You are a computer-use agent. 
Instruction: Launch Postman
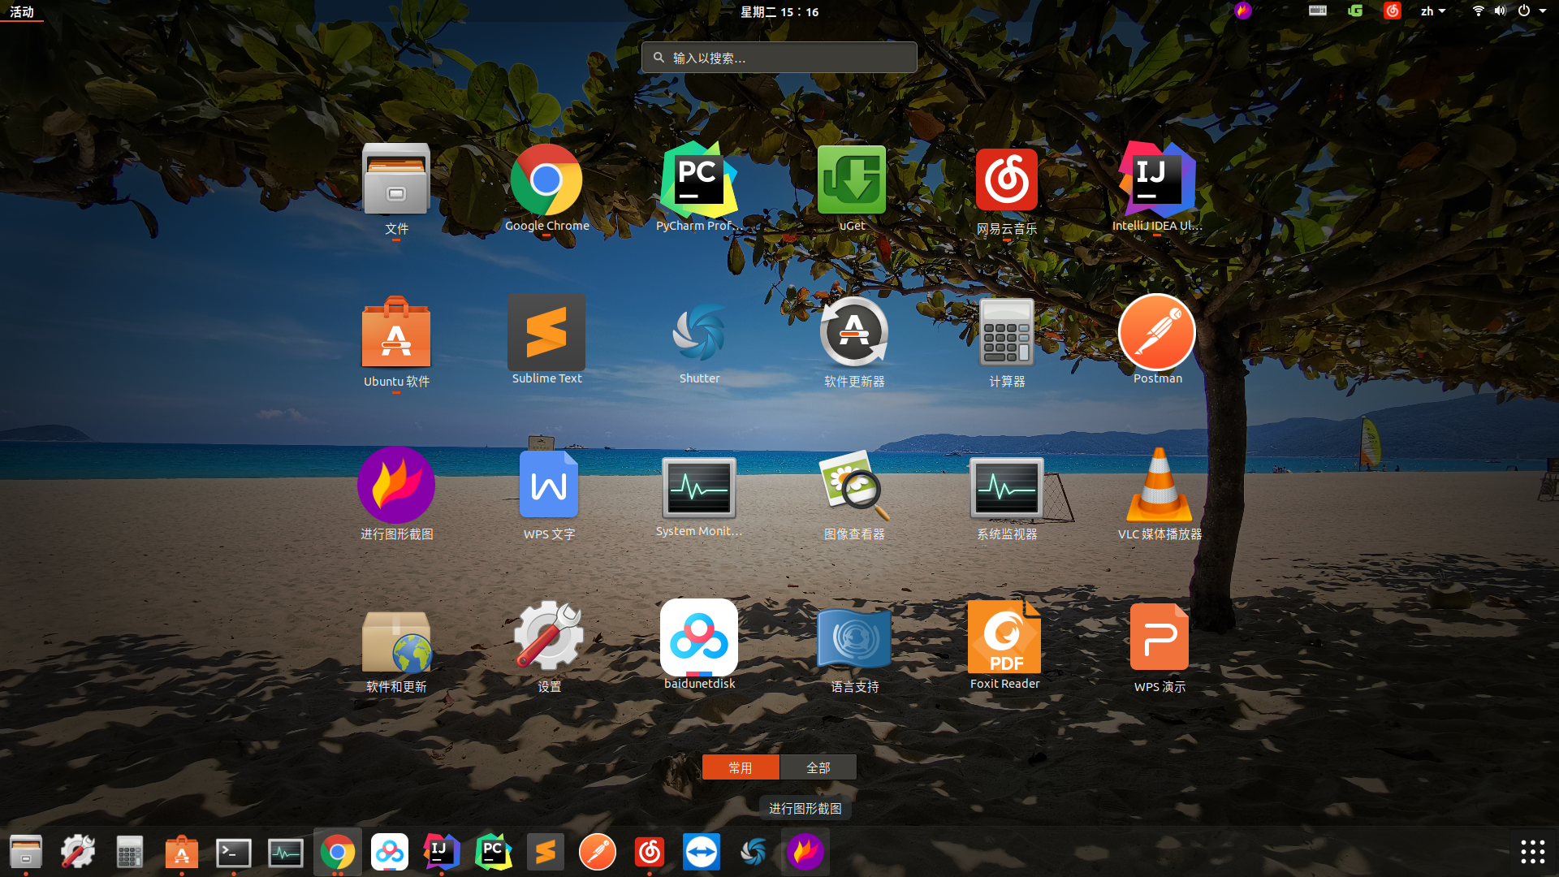[x=1157, y=333]
